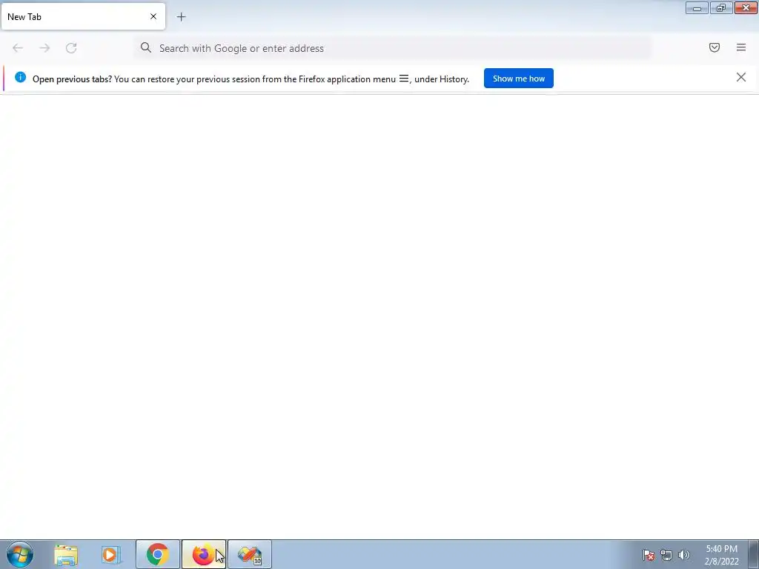Launch Windows Media Player from taskbar
759x569 pixels.
pyautogui.click(x=111, y=554)
